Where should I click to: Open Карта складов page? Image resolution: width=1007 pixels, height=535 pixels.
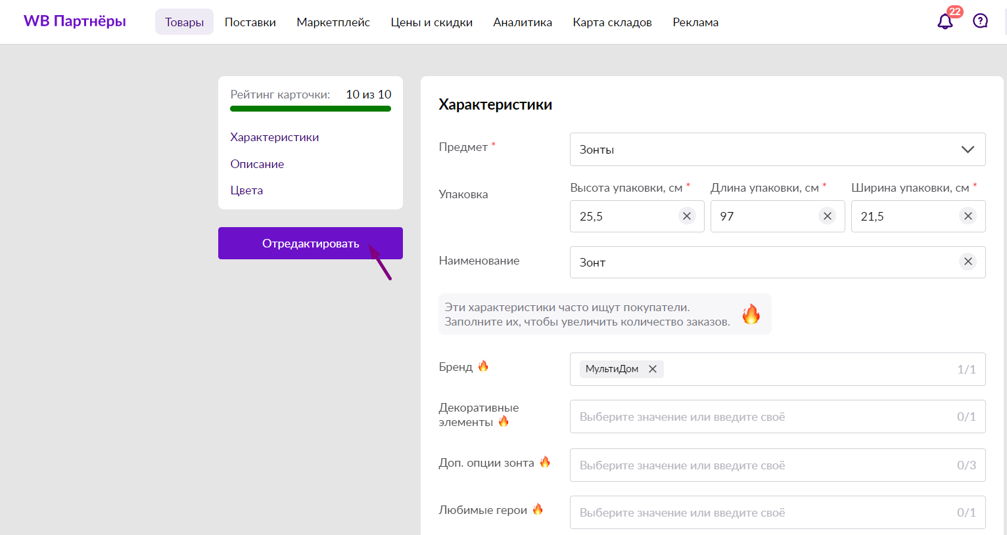[x=612, y=22]
